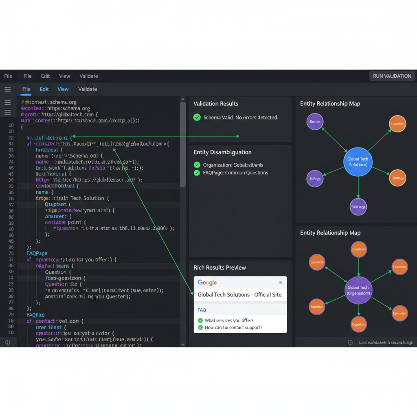
Task: Collapse the Validation Results panel header
Action: coord(215,103)
